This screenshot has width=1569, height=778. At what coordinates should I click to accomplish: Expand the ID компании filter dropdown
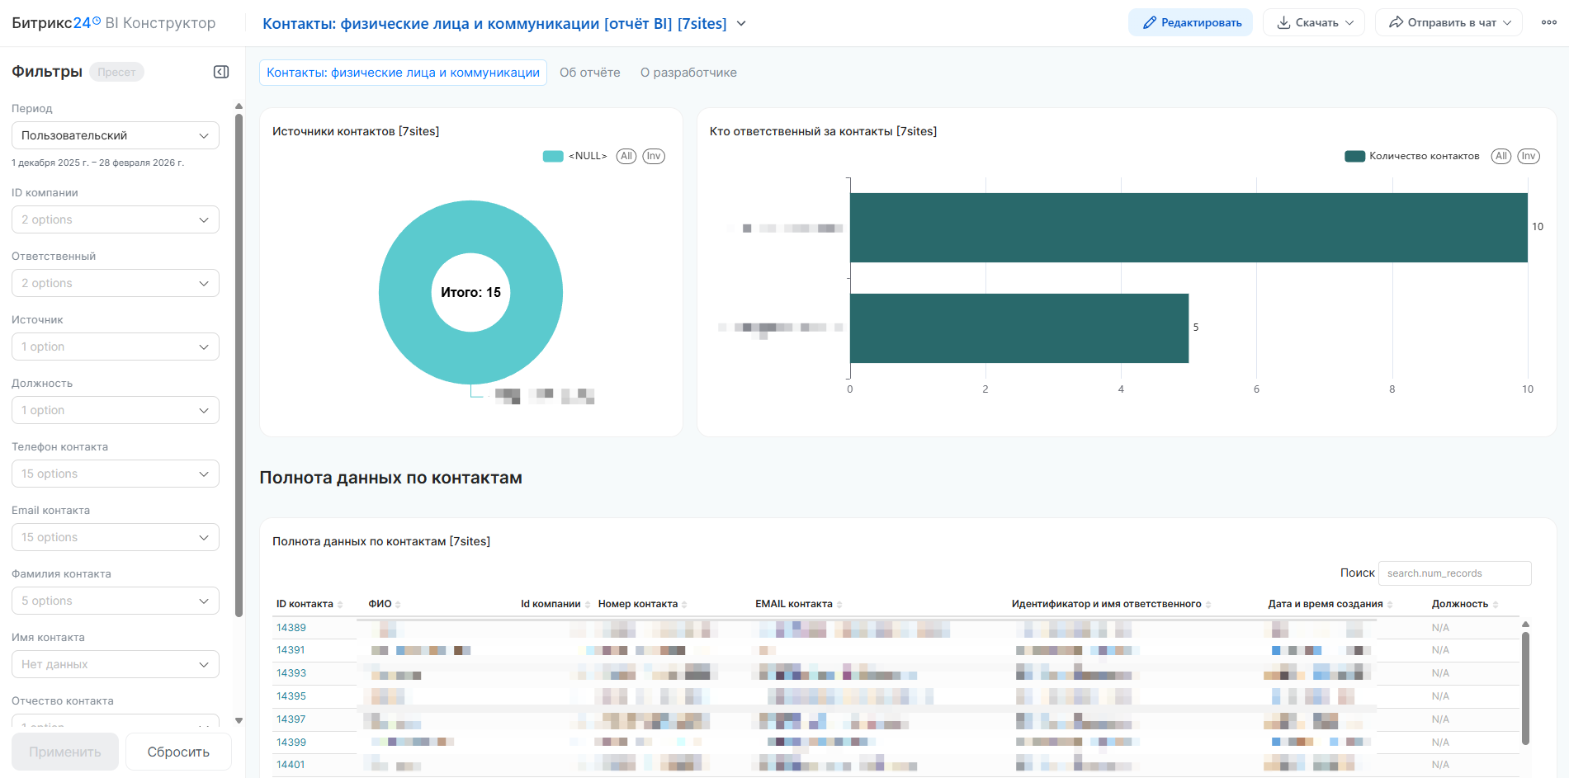116,219
